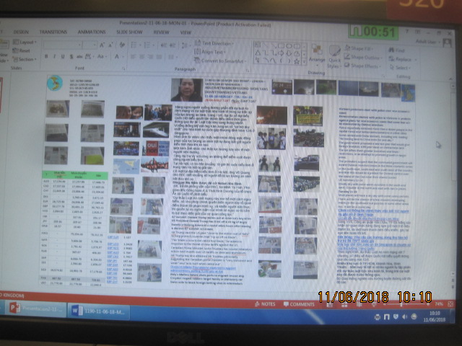This screenshot has width=462, height=346.
Task: Toggle italic formatting
Action: [55, 56]
